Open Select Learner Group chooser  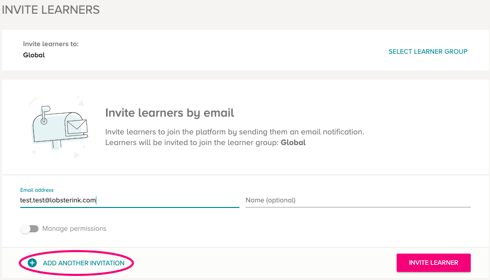point(428,52)
